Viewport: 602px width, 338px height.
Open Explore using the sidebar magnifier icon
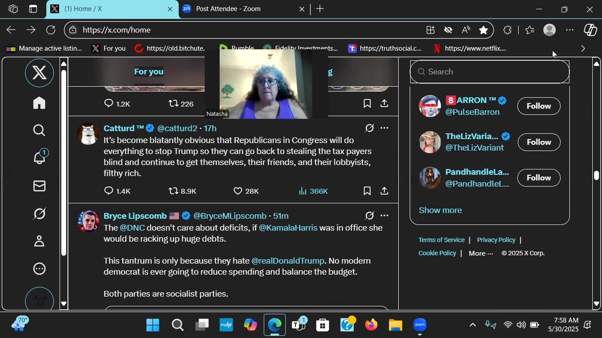[x=40, y=131]
